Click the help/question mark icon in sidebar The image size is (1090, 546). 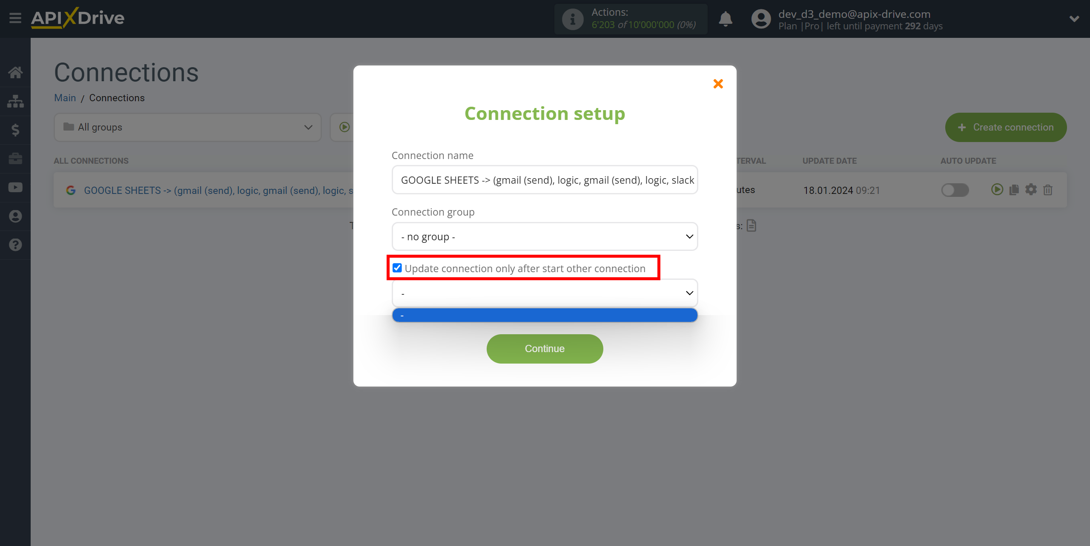point(15,245)
